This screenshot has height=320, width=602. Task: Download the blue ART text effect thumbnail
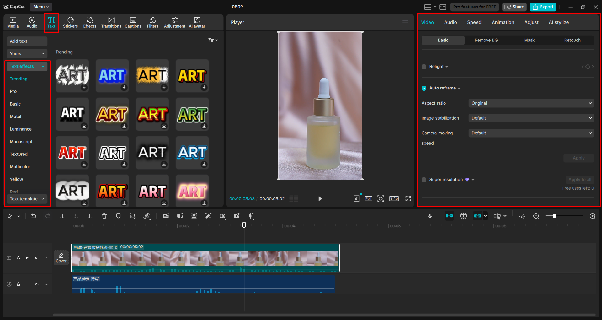coord(124,88)
